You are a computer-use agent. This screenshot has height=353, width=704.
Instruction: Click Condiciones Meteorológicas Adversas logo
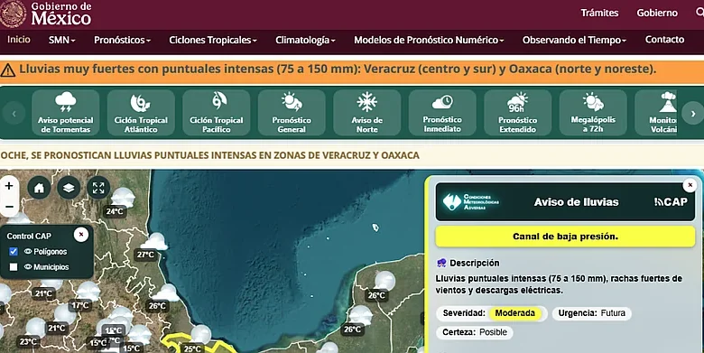(470, 202)
